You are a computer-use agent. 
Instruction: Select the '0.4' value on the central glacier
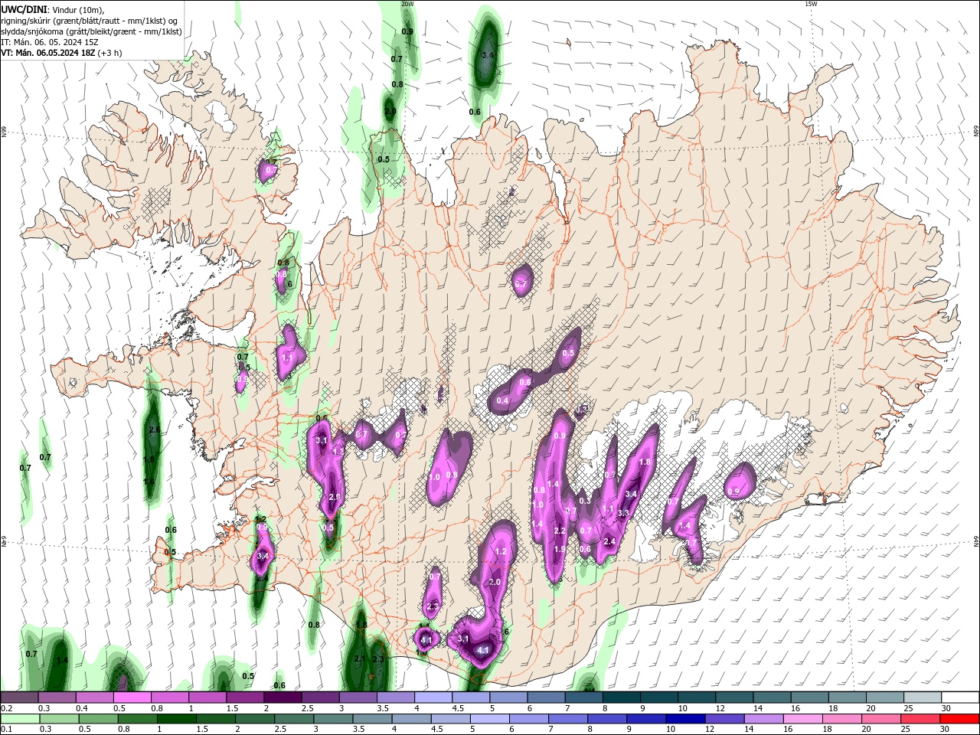click(502, 400)
